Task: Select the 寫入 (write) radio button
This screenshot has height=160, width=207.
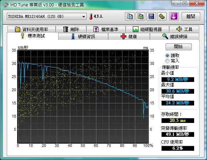Action: [167, 61]
